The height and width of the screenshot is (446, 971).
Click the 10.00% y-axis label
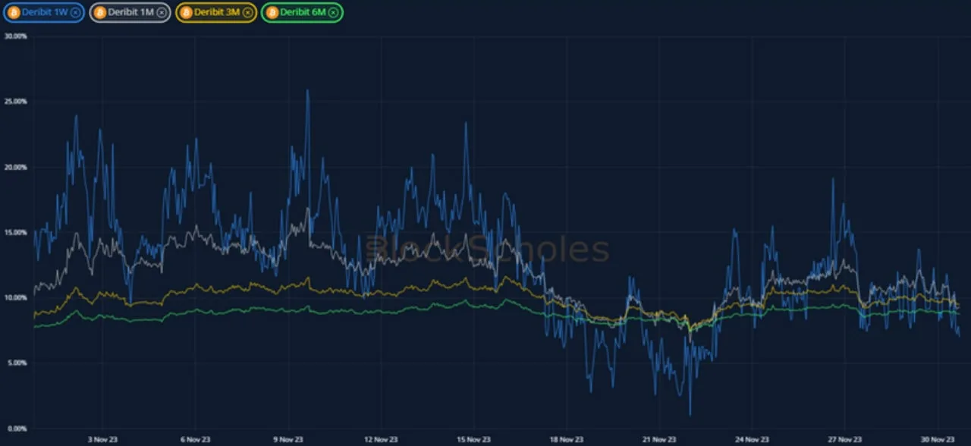17,297
